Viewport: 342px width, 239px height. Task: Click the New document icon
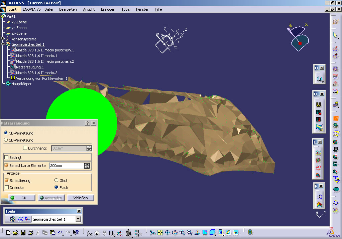point(8,232)
